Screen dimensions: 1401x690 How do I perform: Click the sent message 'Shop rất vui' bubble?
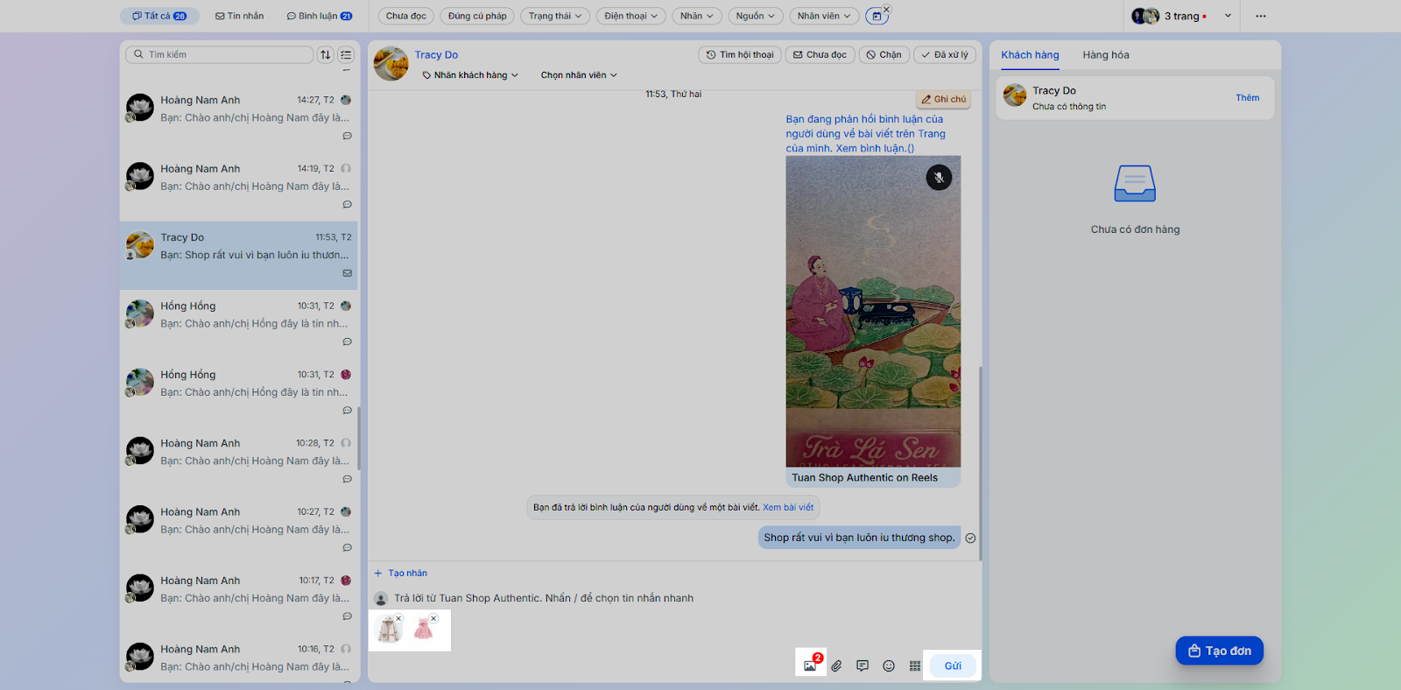click(859, 538)
